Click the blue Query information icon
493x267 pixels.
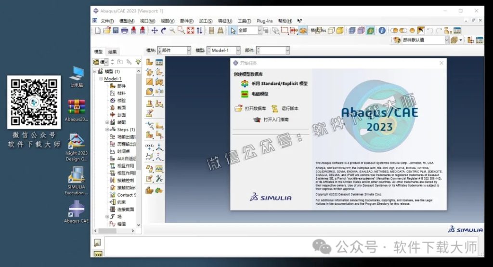[x=382, y=30]
